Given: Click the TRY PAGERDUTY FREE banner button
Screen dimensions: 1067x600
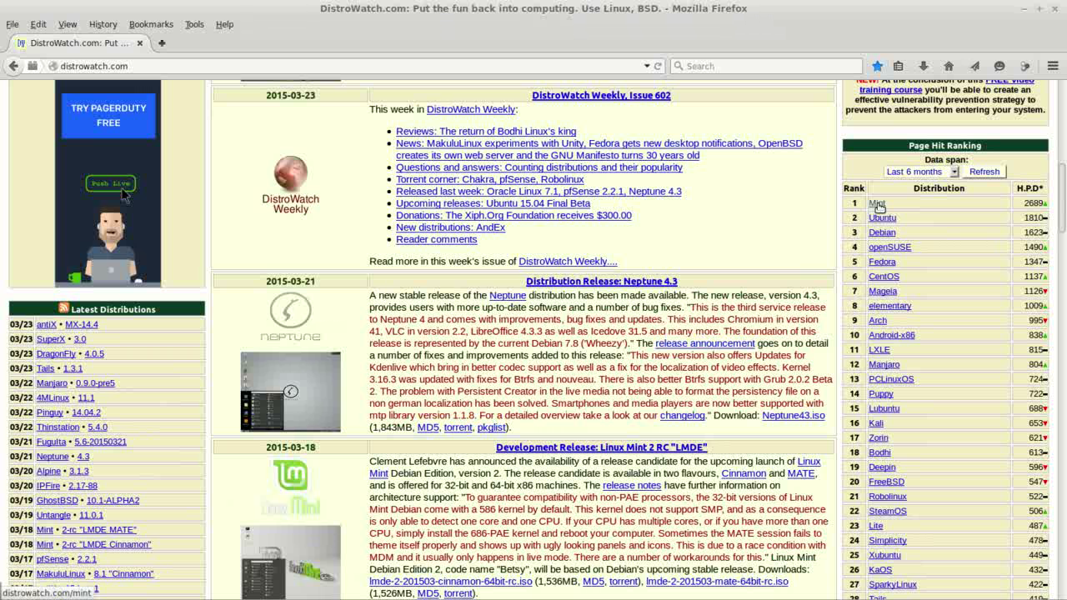Looking at the screenshot, I should tap(108, 115).
